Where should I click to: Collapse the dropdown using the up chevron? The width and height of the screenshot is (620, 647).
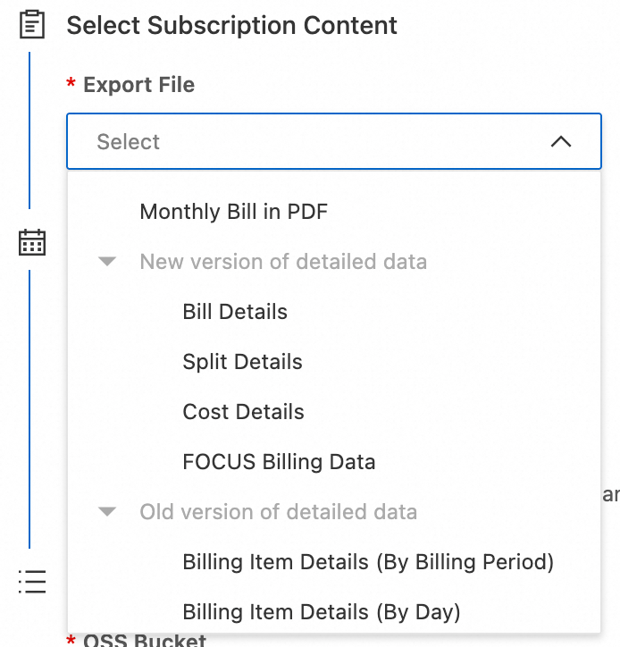[560, 141]
